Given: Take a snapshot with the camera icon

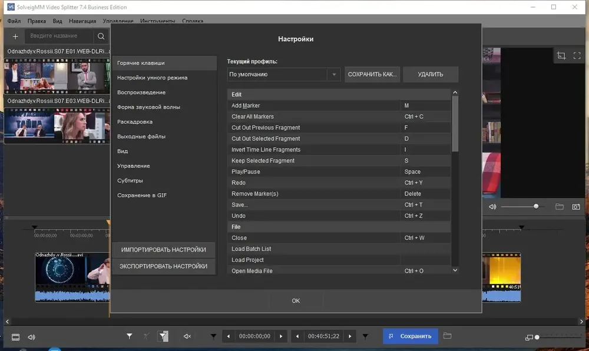Looking at the screenshot, I should point(576,207).
